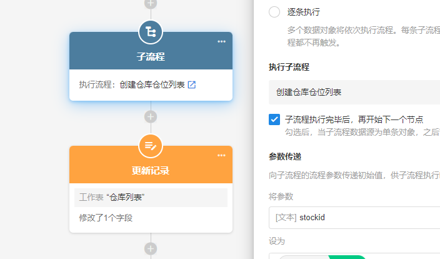The image size is (440, 259).
Task: Add node between 子流程 and 更新记录
Action: [150, 116]
